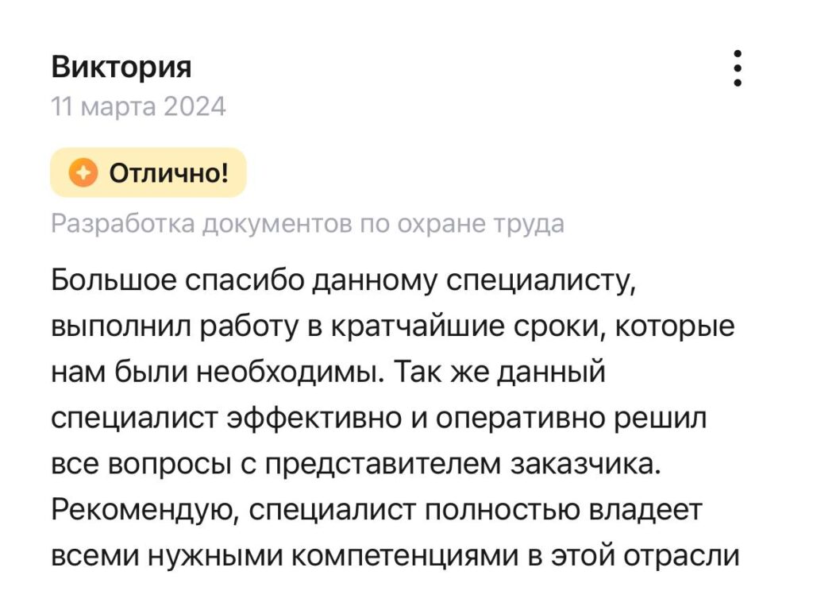Open reviewer name Виктория

[x=121, y=67]
